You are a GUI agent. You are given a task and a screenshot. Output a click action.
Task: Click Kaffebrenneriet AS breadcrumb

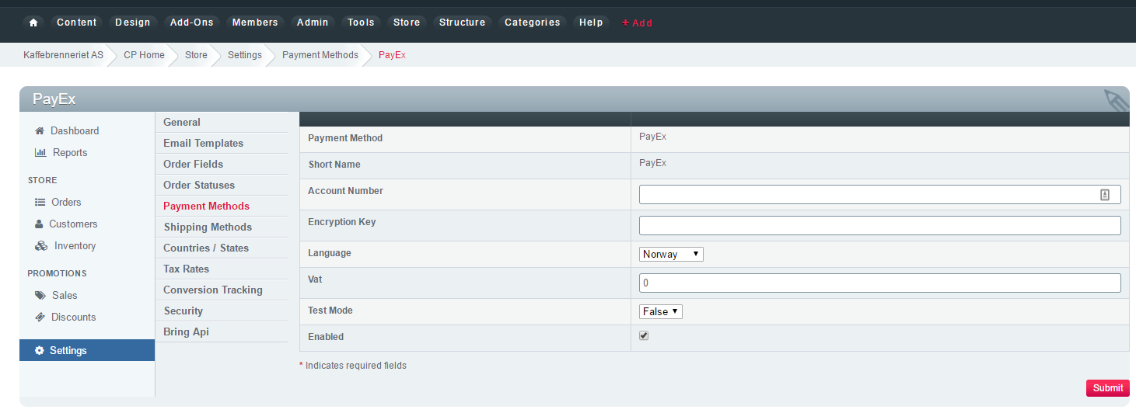[x=64, y=55]
